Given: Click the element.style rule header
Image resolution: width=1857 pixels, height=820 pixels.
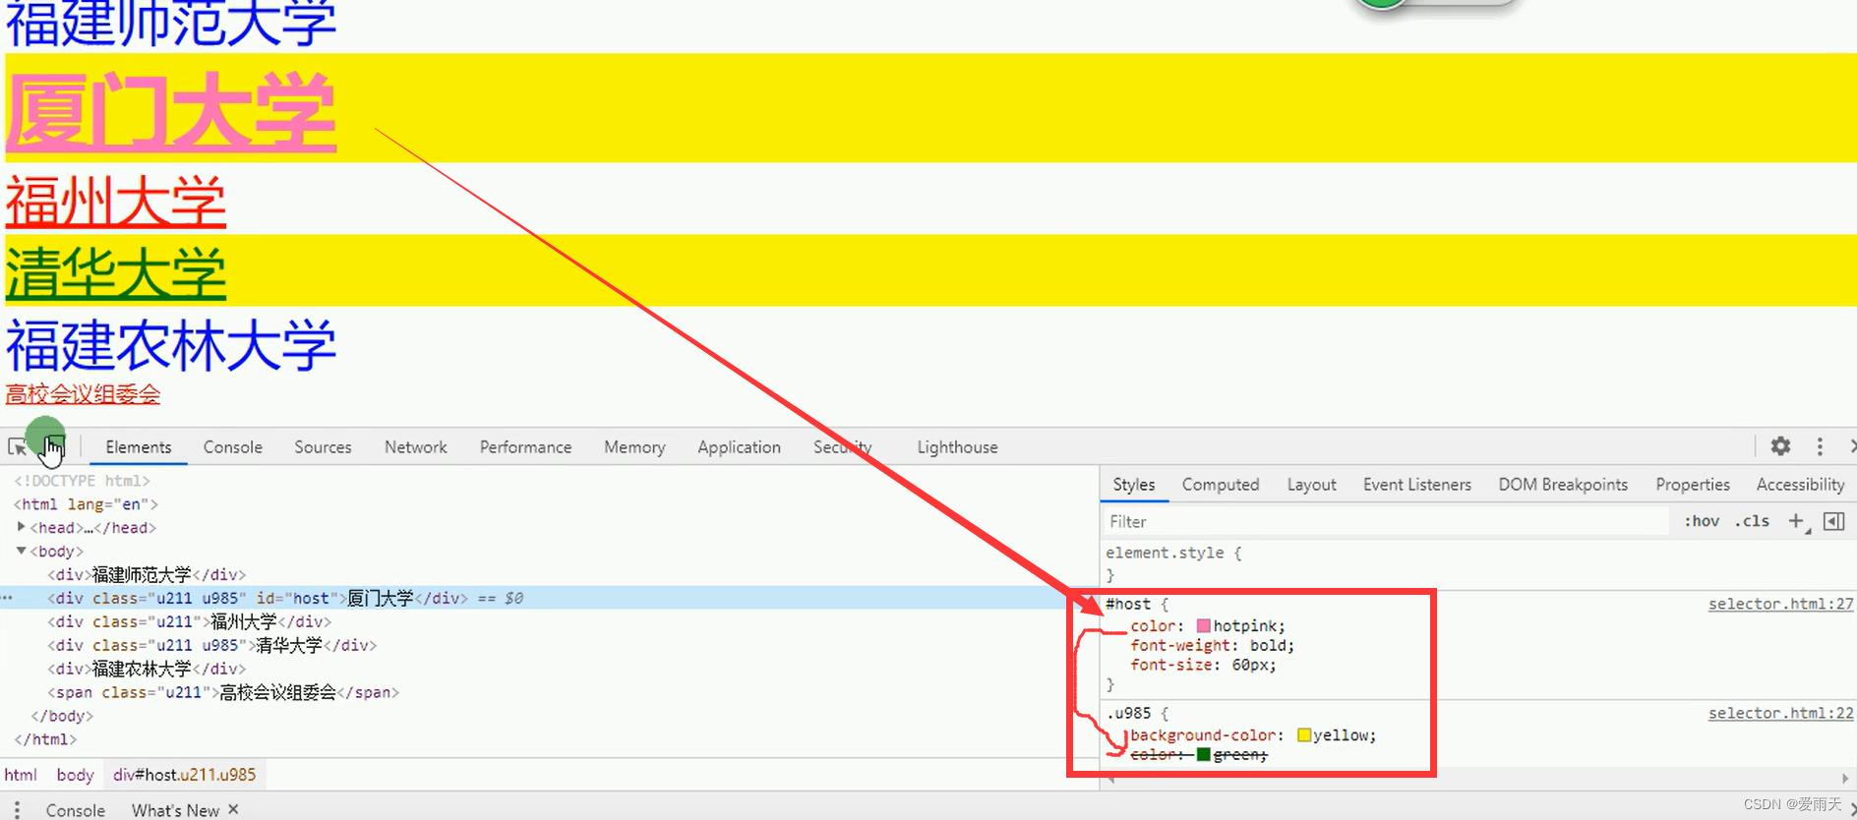Looking at the screenshot, I should [x=1173, y=553].
